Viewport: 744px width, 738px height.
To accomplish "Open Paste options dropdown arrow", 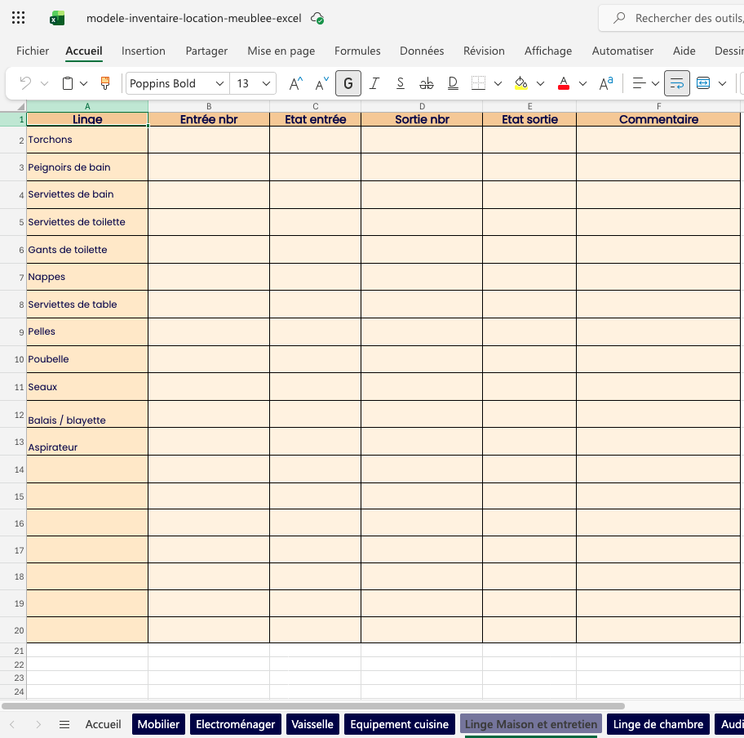I will coord(83,83).
